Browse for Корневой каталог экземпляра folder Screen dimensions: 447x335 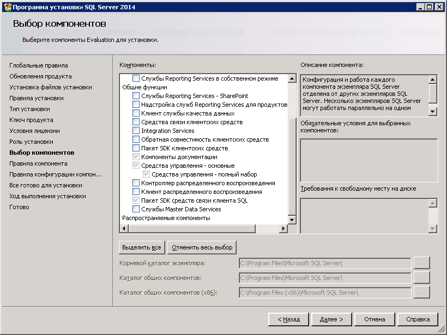tap(422, 263)
